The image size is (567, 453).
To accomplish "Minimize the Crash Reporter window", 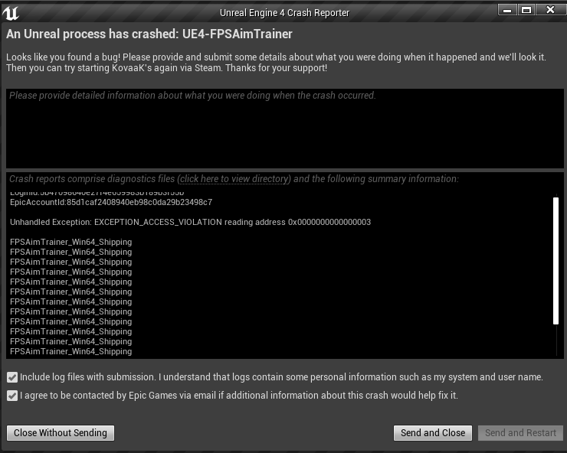I will (507, 10).
